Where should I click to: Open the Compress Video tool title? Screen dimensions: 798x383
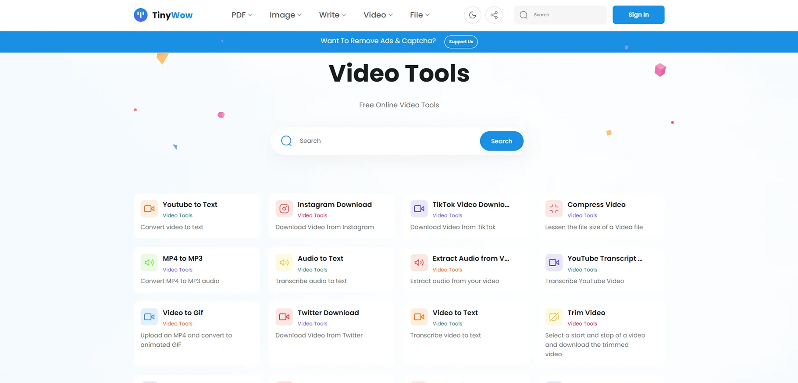click(596, 204)
